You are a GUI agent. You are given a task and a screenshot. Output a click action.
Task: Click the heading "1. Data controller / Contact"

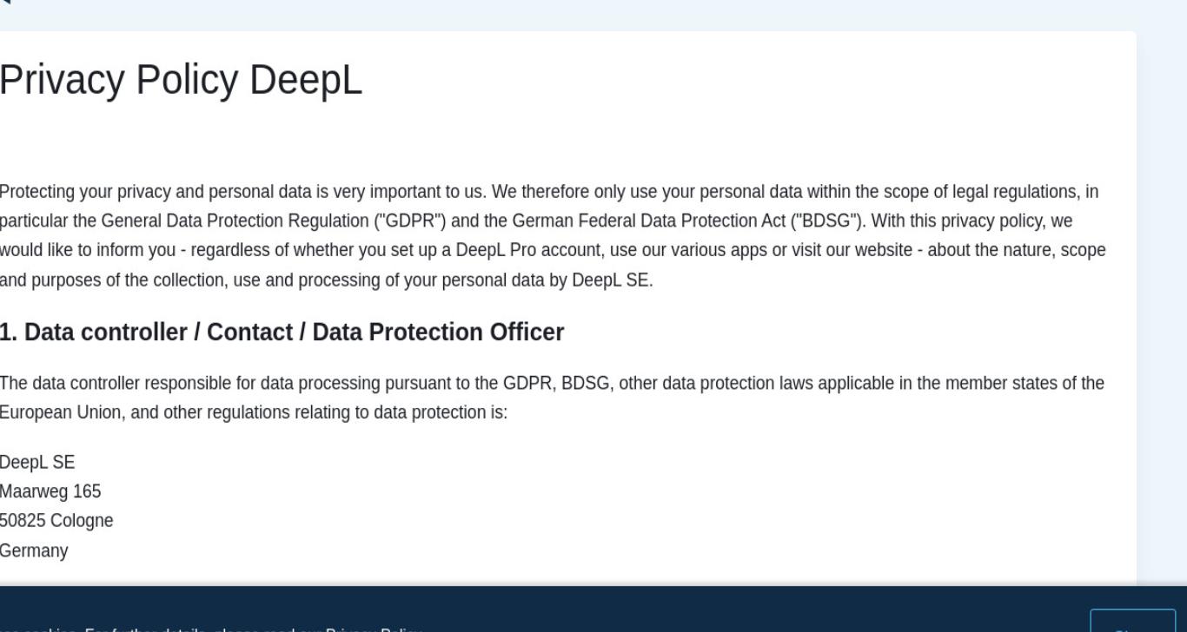(x=282, y=332)
